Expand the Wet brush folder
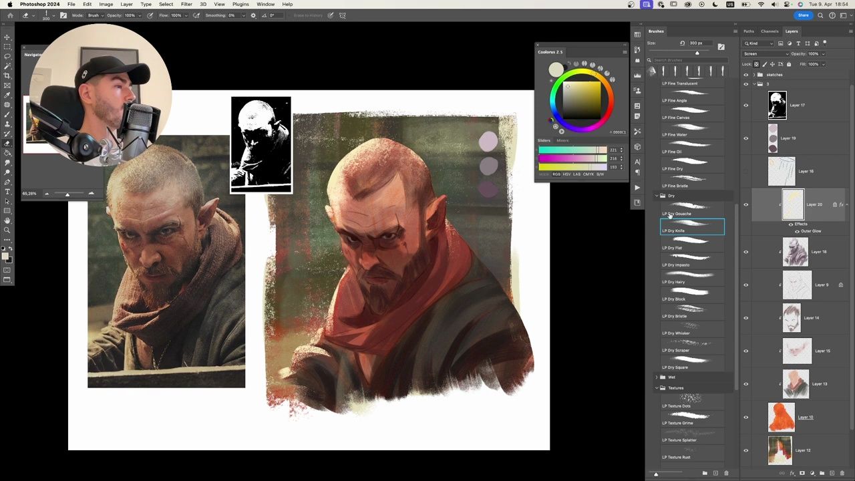Image resolution: width=855 pixels, height=481 pixels. click(656, 377)
